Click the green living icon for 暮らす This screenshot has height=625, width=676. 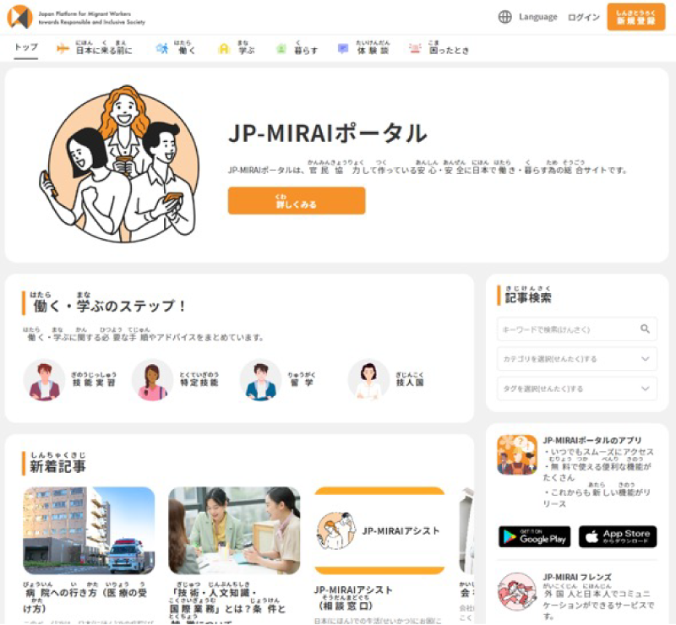tap(281, 48)
